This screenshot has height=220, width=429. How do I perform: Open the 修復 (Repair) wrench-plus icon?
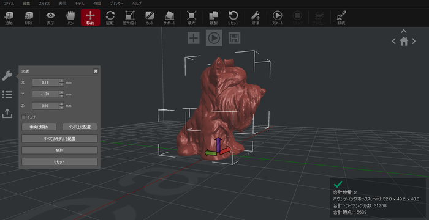[256, 18]
